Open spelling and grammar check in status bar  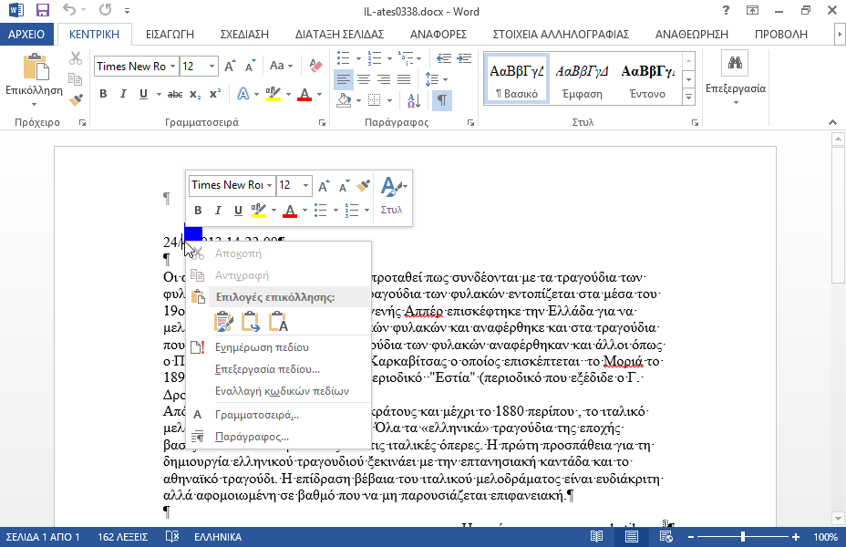coord(172,537)
